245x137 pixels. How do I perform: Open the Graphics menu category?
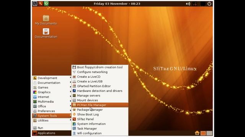52,92
